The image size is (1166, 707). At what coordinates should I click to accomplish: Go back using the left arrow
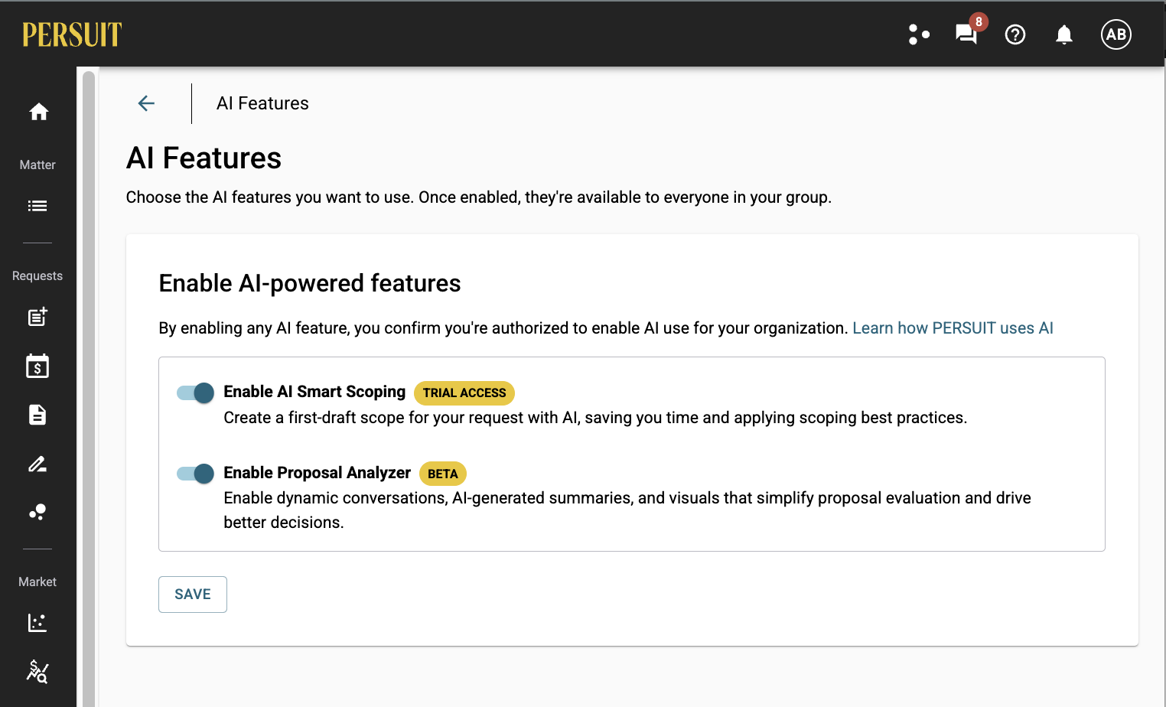146,103
